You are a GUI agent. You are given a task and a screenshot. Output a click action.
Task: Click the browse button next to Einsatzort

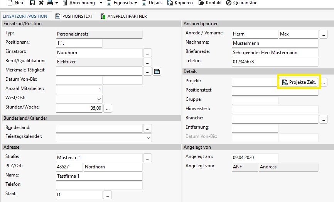pyautogui.click(x=147, y=53)
